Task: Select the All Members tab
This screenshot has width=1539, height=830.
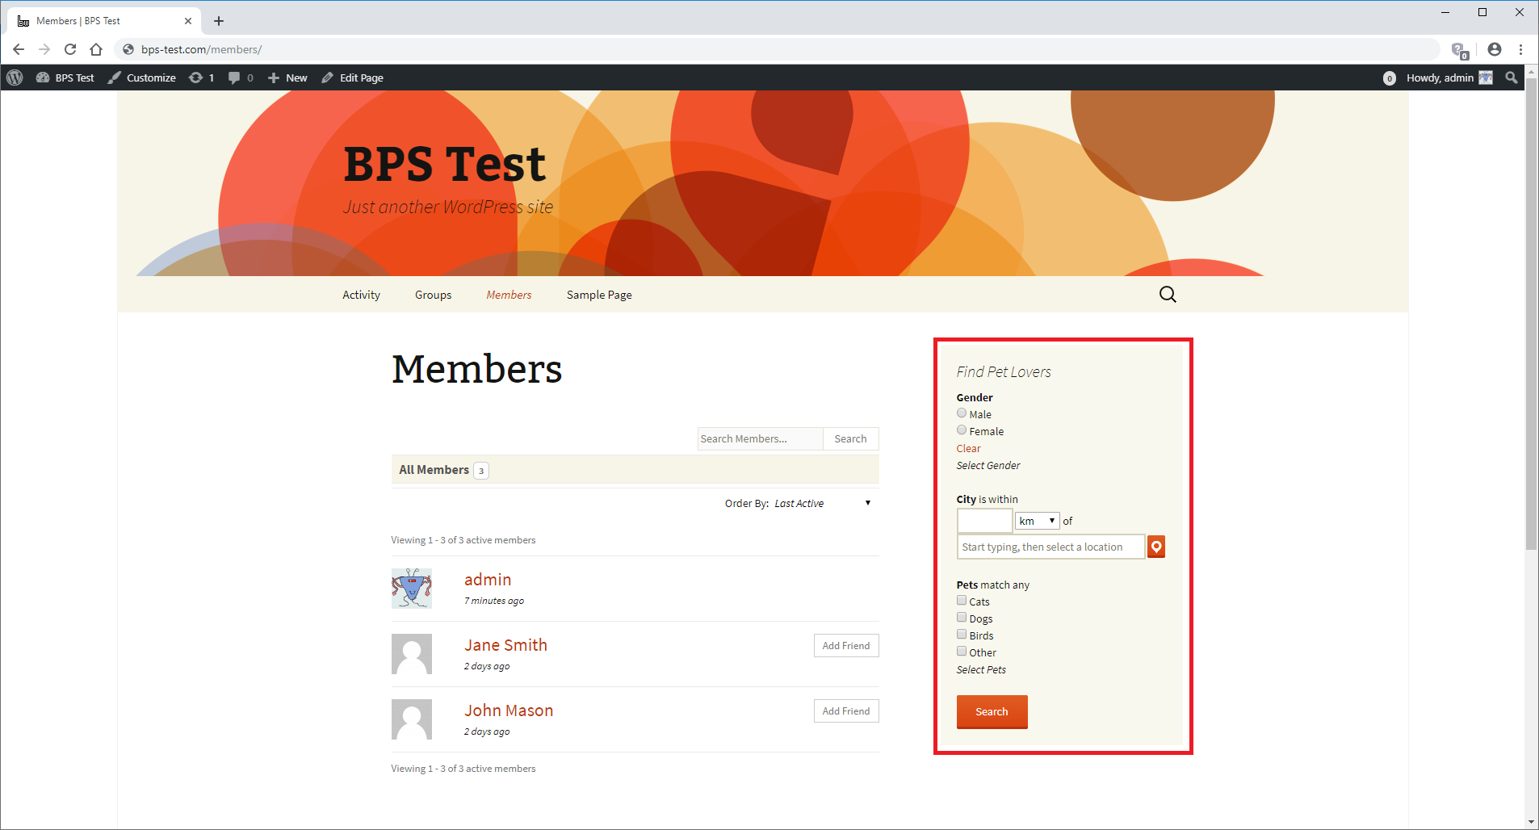Action: [x=434, y=469]
